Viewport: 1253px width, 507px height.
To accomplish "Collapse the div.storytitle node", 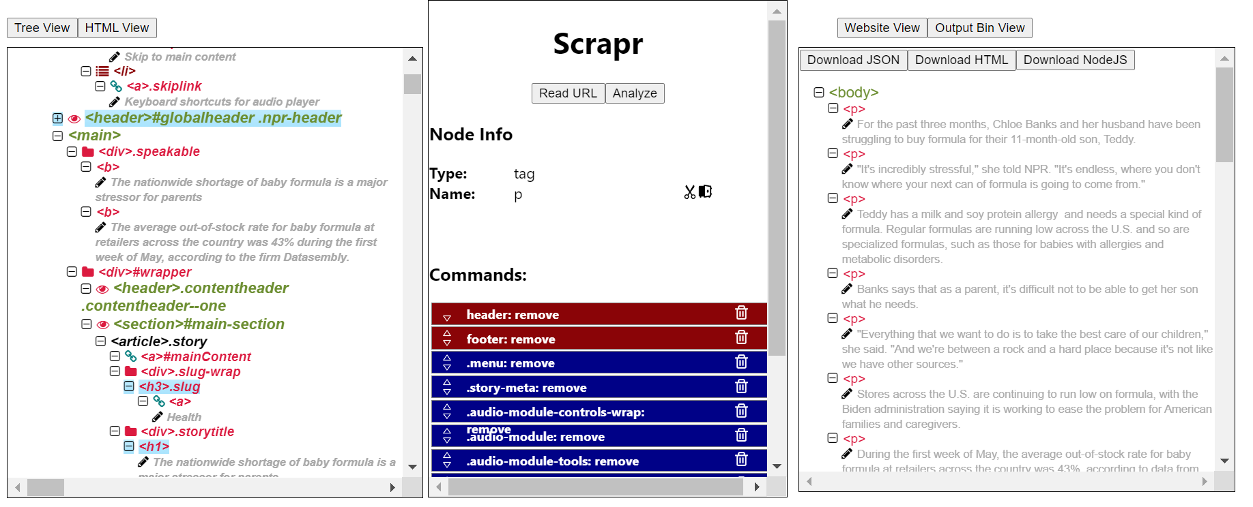I will tap(115, 431).
